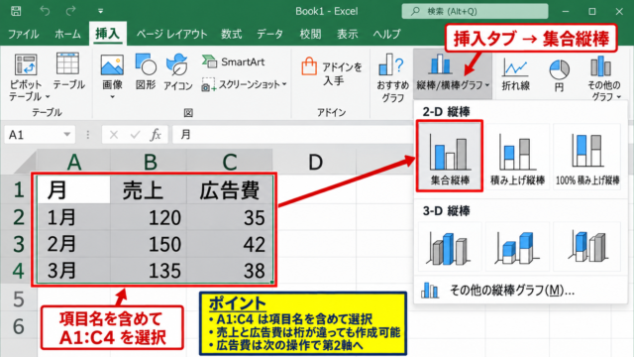
Task: Select column B header
Action: 149,162
